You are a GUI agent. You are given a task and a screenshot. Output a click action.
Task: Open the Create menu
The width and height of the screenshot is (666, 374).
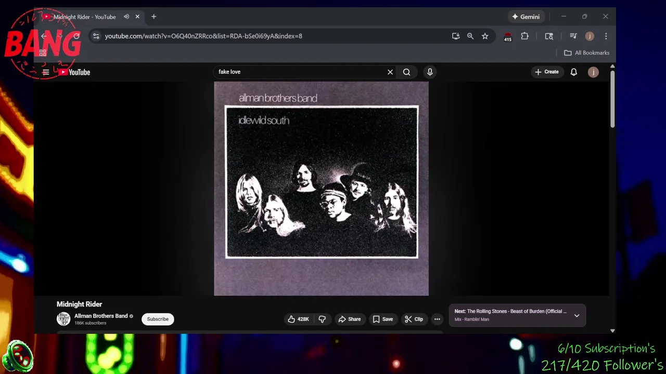[x=546, y=72]
